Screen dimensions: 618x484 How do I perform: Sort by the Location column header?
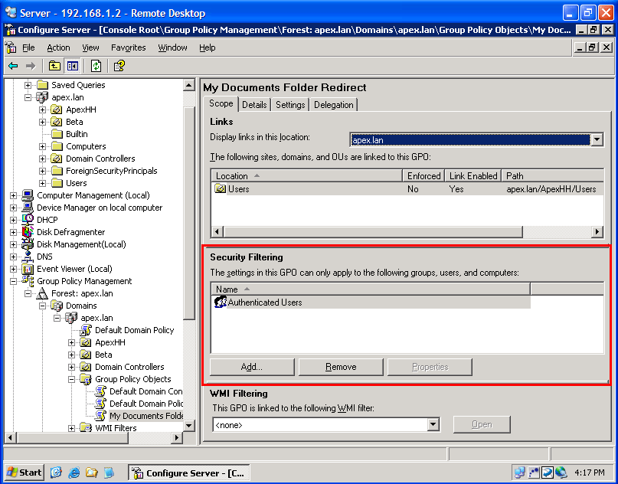pos(306,176)
